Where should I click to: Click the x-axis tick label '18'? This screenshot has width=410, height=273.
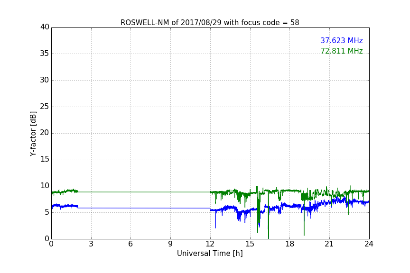290,244
